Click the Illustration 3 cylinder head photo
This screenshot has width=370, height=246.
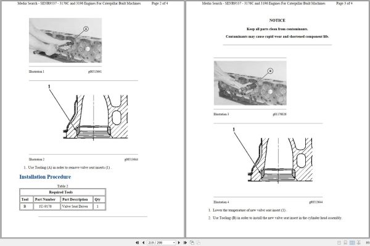[250, 83]
